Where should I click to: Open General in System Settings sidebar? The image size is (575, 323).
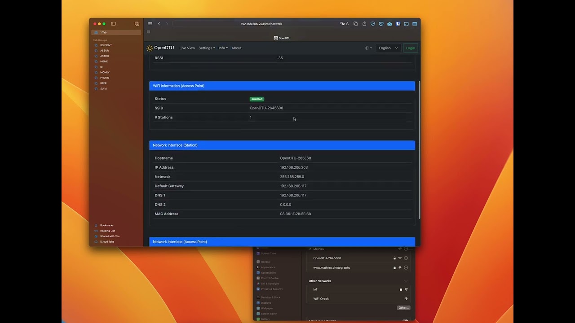pos(264,262)
